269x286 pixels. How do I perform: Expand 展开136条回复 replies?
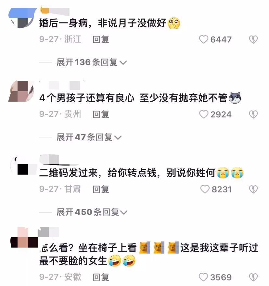point(92,63)
